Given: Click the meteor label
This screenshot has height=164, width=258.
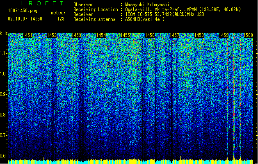Looking at the screenshot, I should (58, 13).
